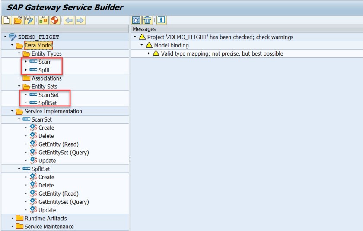
Task: Select GetEntity (Read) under ScarrSet
Action: tap(59, 144)
